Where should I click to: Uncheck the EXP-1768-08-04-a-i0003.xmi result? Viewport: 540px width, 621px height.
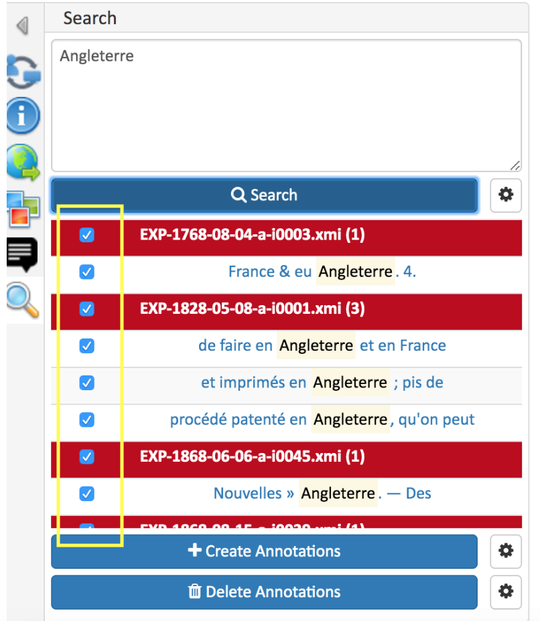(86, 235)
